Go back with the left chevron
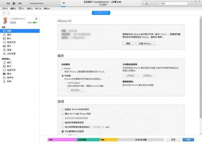The image size is (202, 144). point(4,13)
